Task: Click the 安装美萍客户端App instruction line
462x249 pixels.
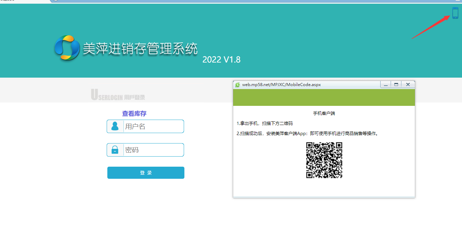Action: (x=308, y=134)
